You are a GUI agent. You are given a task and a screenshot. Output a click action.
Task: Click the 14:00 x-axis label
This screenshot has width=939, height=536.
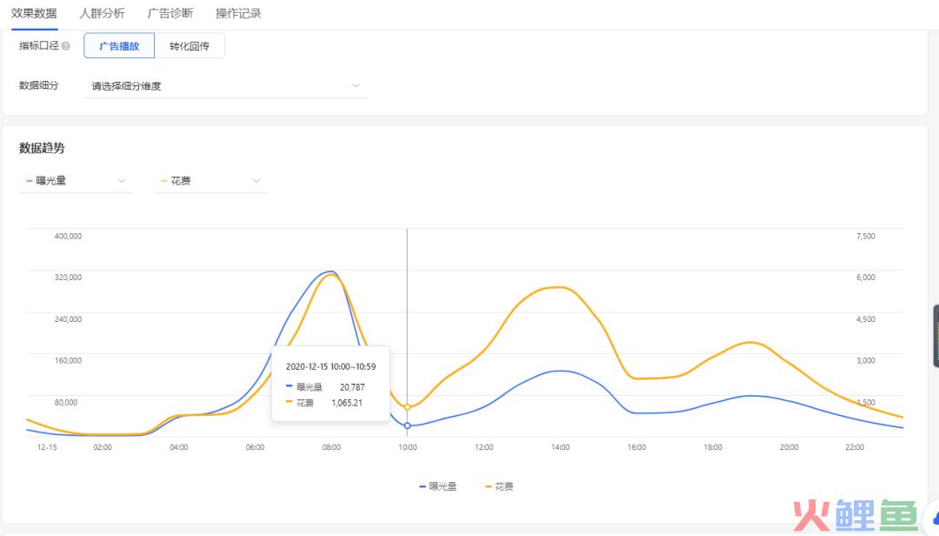(561, 447)
